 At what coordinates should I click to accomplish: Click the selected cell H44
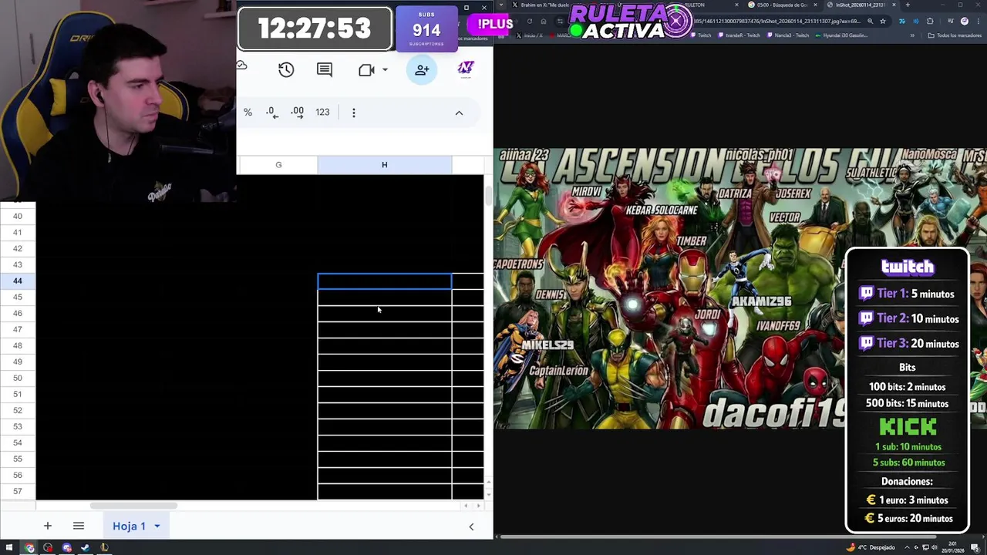point(385,281)
